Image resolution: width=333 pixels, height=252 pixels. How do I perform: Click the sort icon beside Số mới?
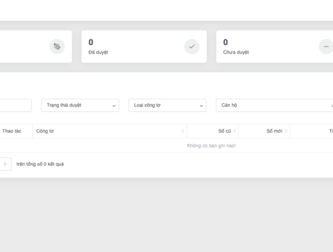pos(286,131)
